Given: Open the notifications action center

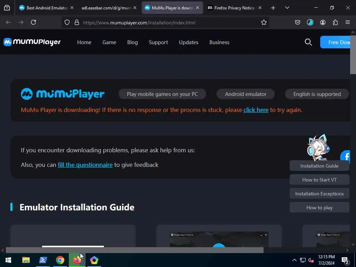Looking at the screenshot, I should click(345, 260).
